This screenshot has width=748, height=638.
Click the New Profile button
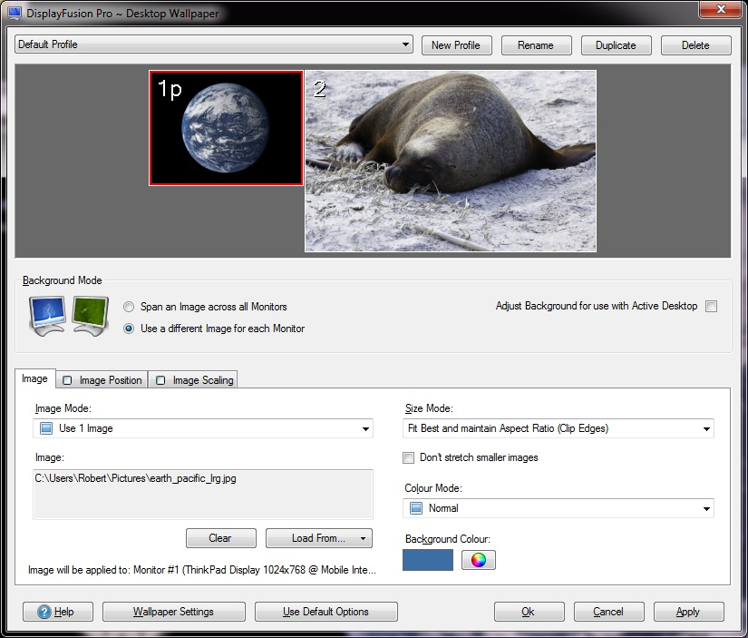(x=455, y=45)
